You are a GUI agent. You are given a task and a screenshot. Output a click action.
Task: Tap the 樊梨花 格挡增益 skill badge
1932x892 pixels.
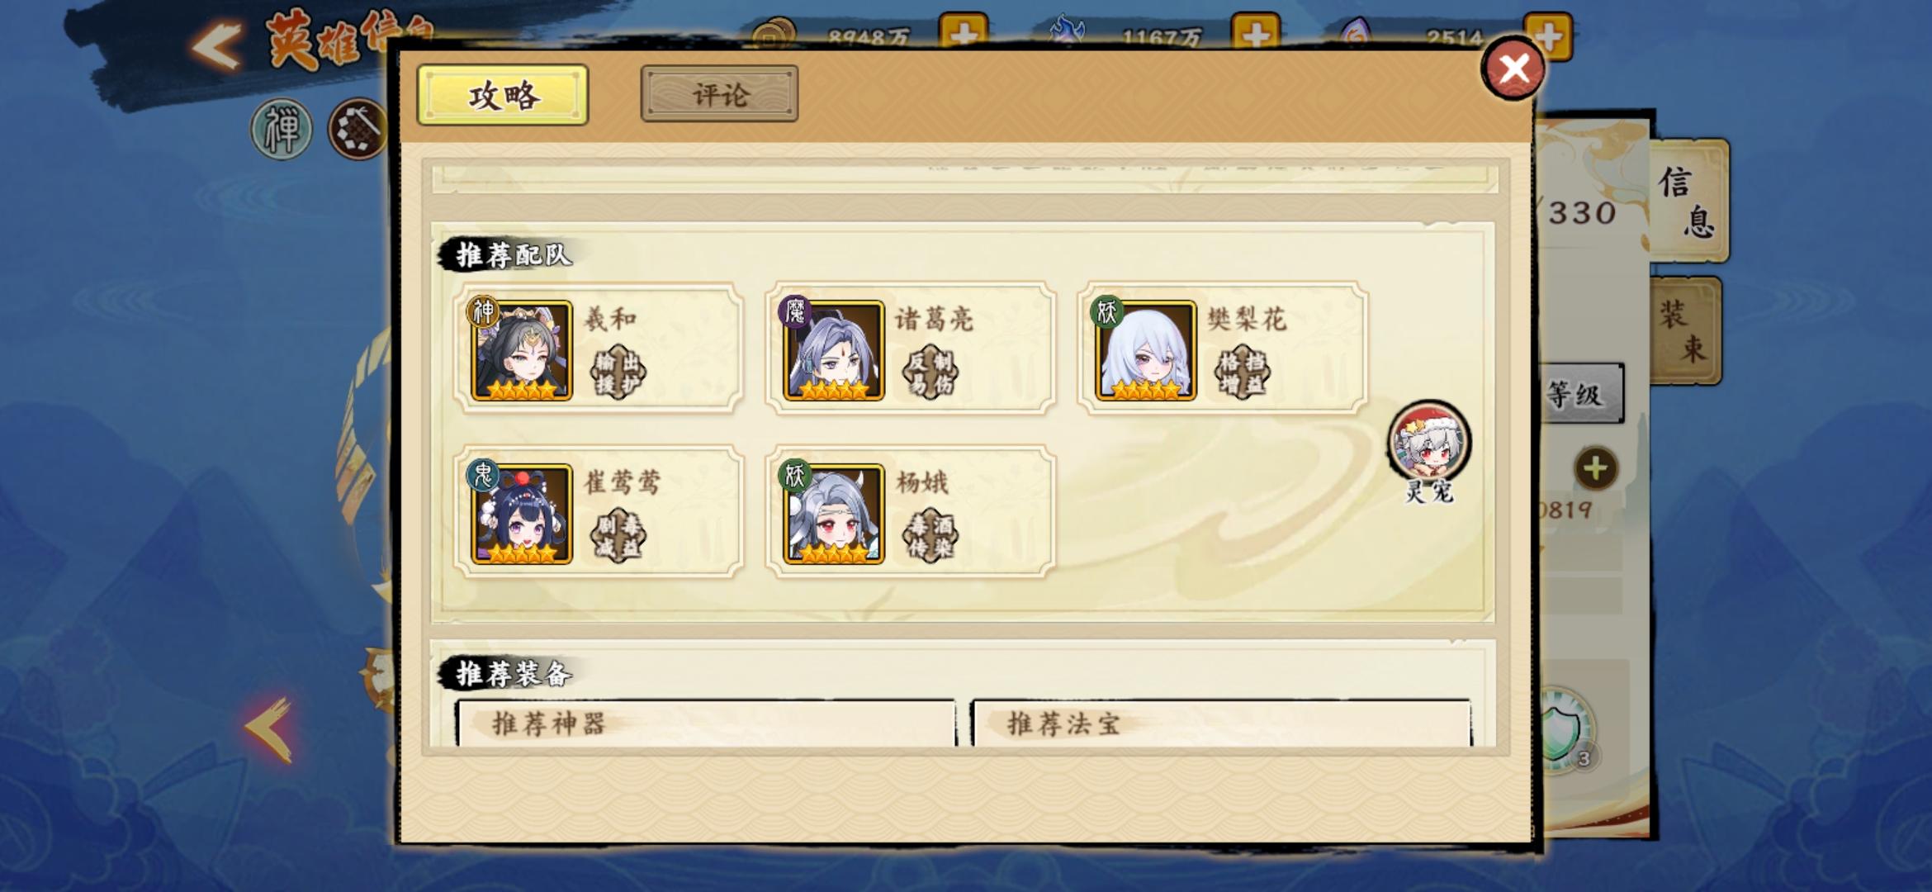tap(1243, 372)
